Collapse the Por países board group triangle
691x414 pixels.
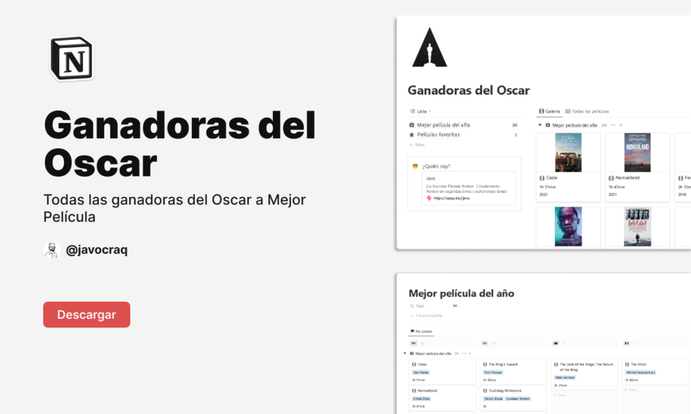click(x=405, y=354)
